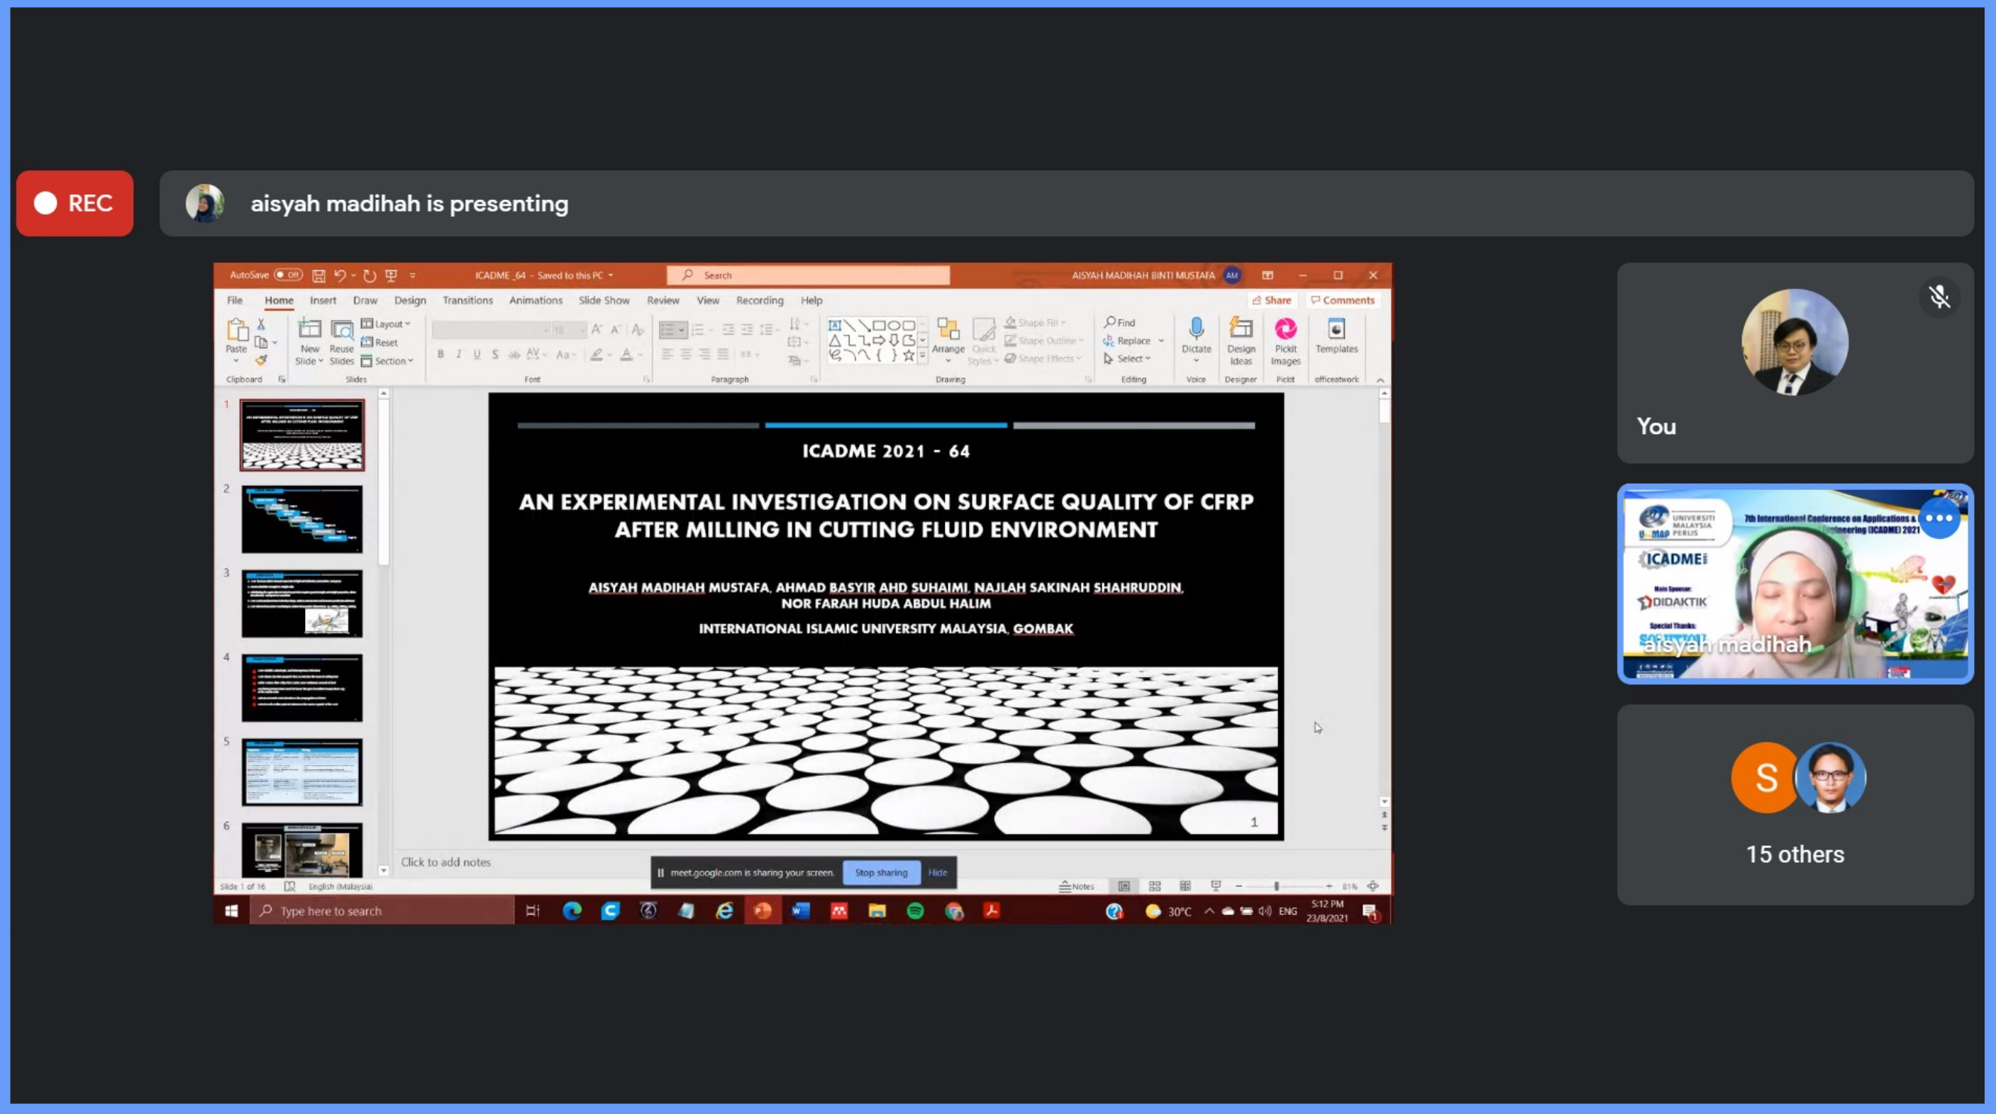The width and height of the screenshot is (1996, 1114).
Task: Unmute your microphone on You tile
Action: pyautogui.click(x=1939, y=296)
